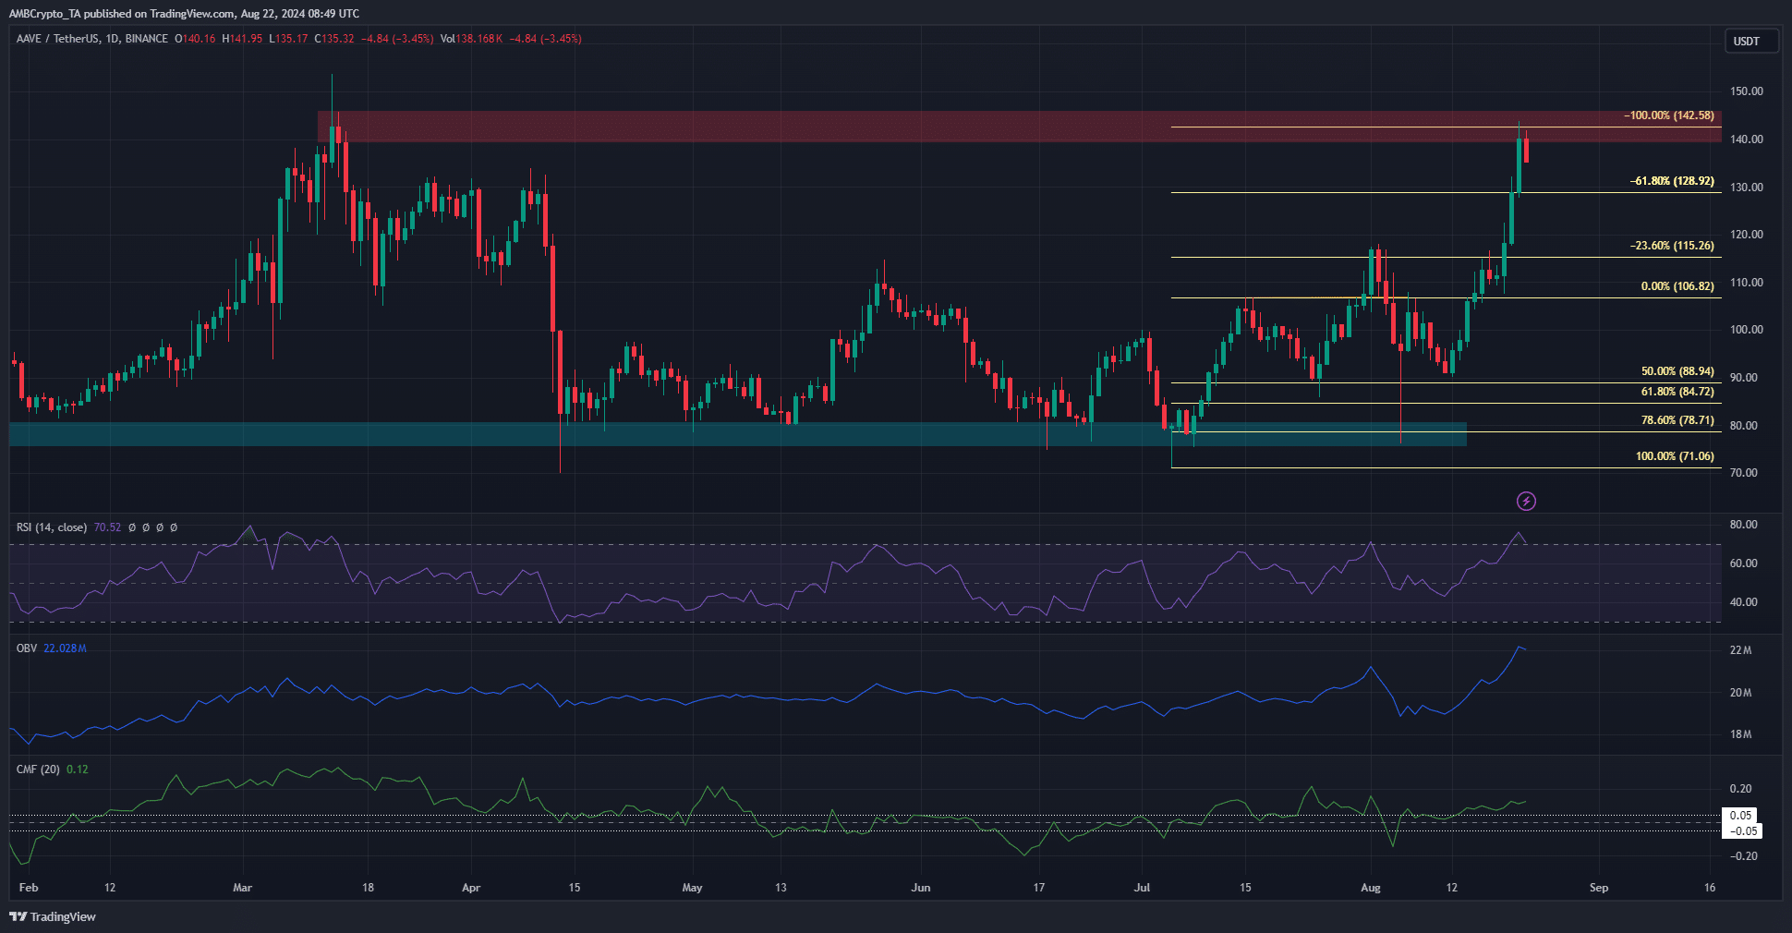Click the RSI value 70.52

(x=107, y=527)
